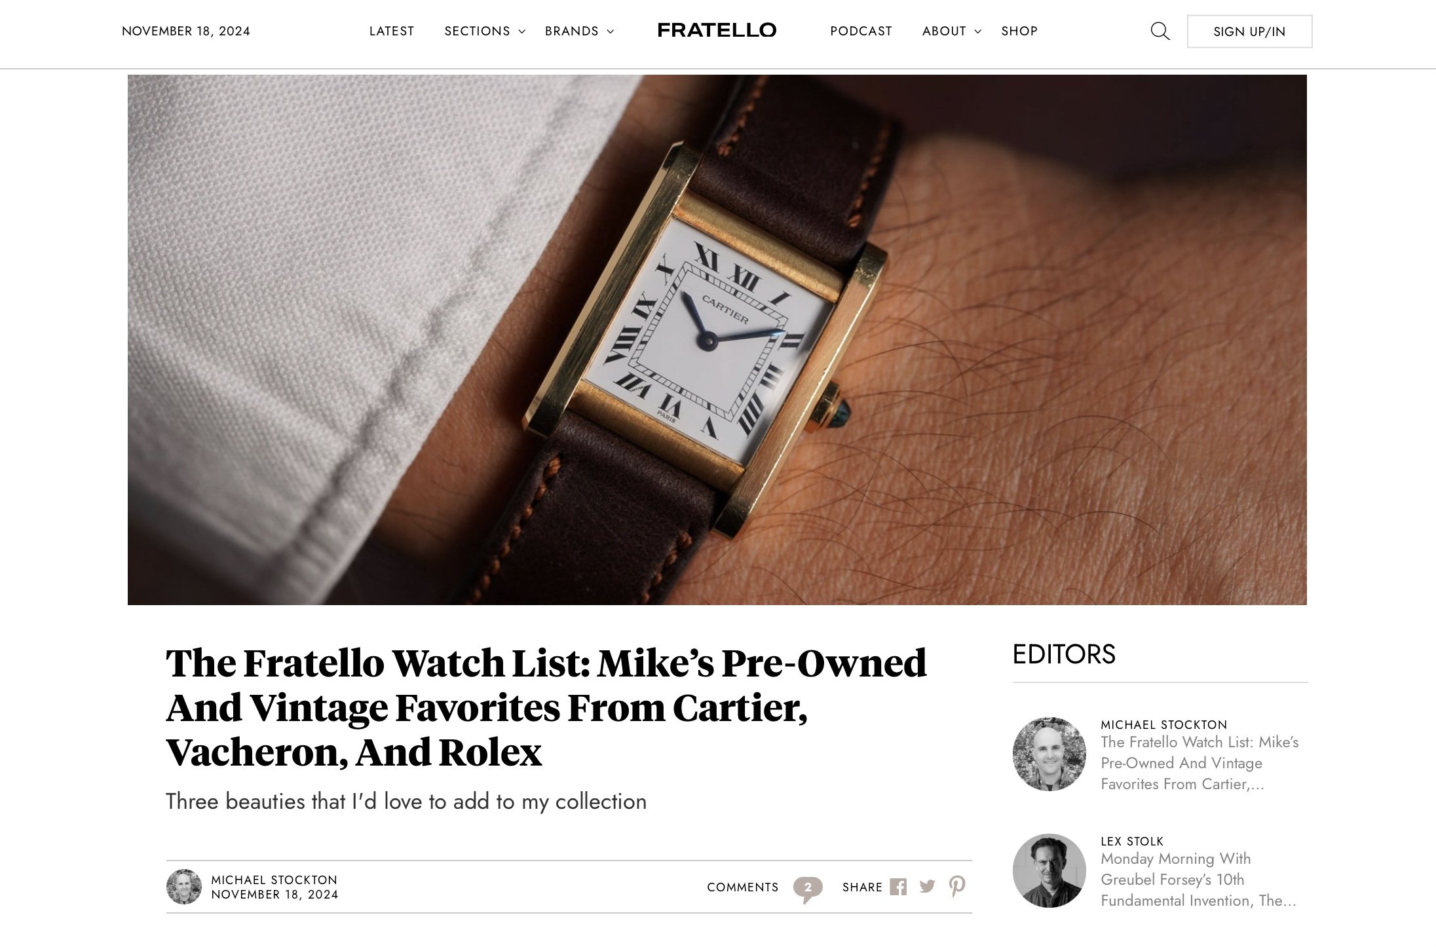
Task: Expand the Sections dropdown chevron
Action: (522, 31)
